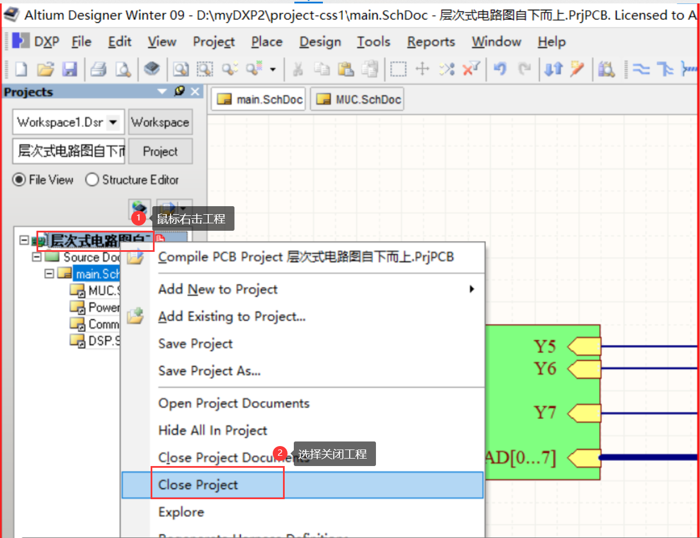The height and width of the screenshot is (538, 700).
Task: Collapse the main.SchDoc tree node
Action: pos(49,274)
